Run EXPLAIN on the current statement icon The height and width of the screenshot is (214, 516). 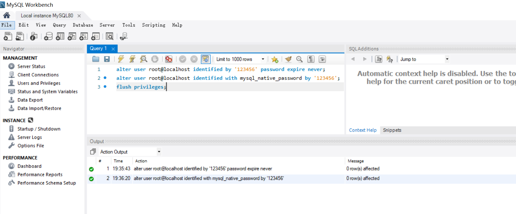tap(144, 59)
